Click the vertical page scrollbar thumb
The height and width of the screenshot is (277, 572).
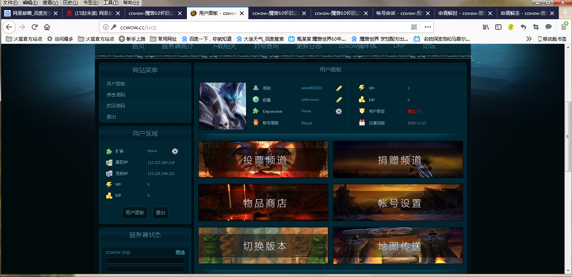pyautogui.click(x=568, y=136)
